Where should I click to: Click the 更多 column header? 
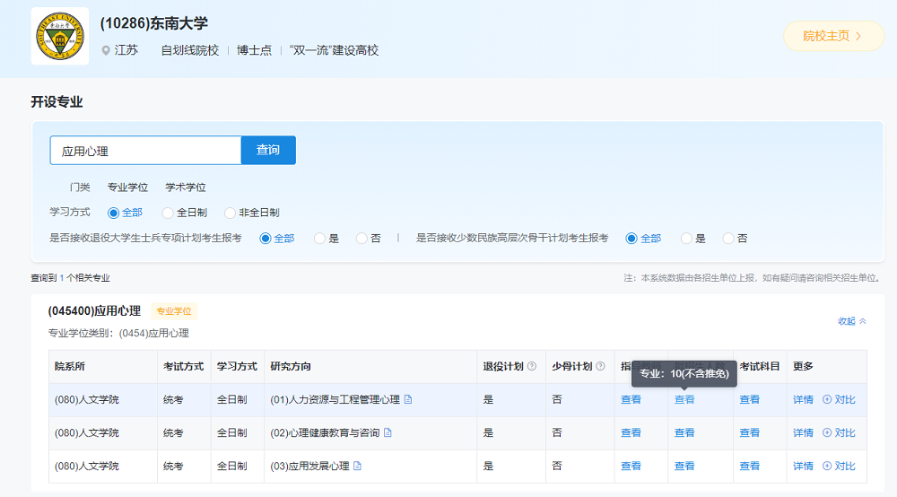[x=803, y=366]
